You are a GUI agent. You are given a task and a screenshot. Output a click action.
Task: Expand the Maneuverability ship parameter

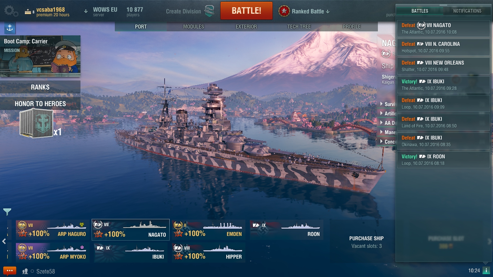pyautogui.click(x=387, y=132)
